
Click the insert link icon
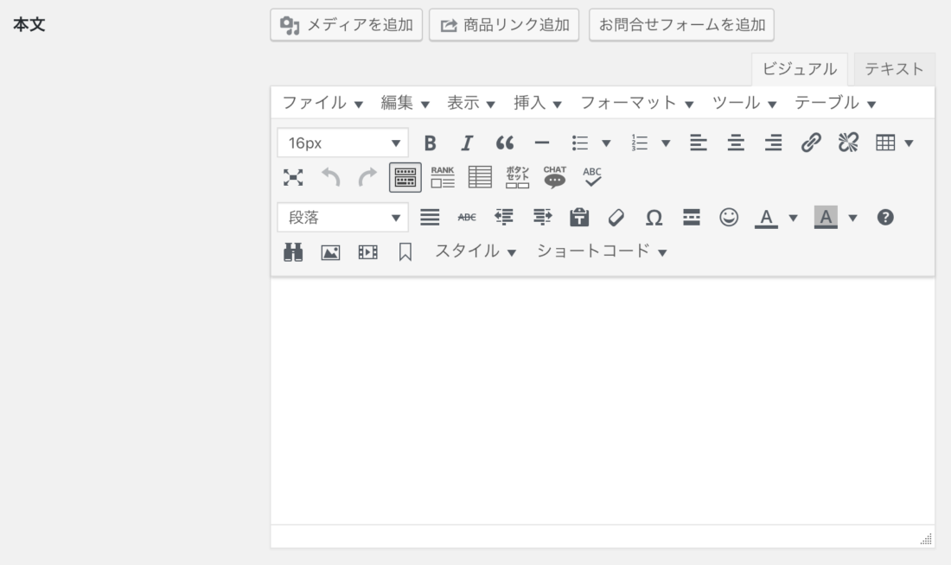[810, 143]
